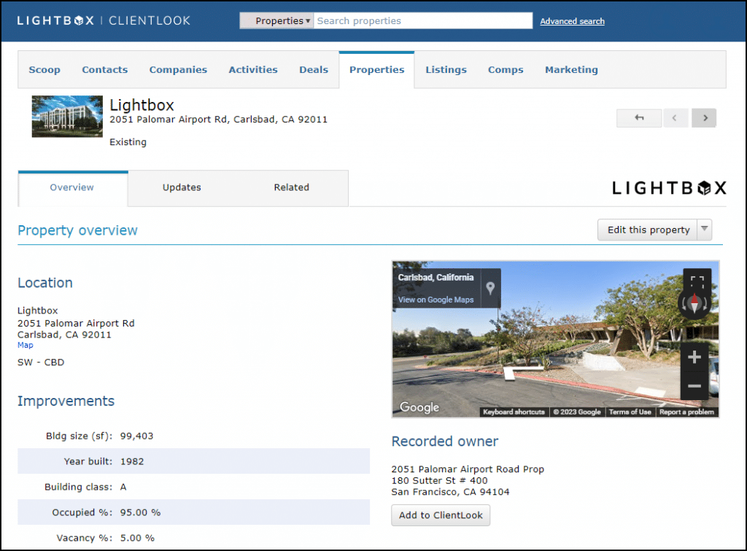Zoom out Street View with minus button
The height and width of the screenshot is (551, 747).
(x=694, y=386)
